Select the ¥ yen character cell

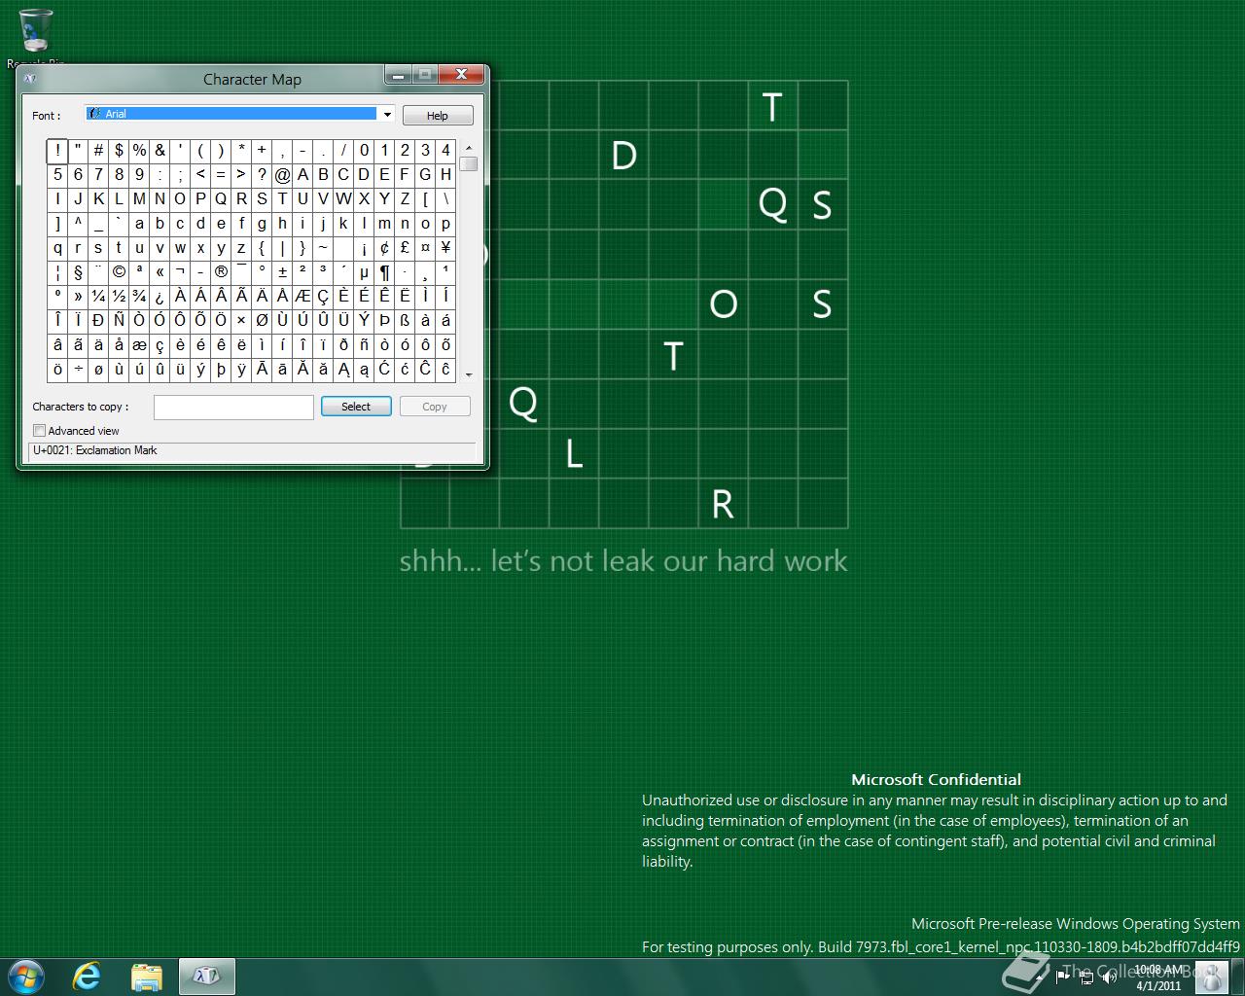[445, 247]
